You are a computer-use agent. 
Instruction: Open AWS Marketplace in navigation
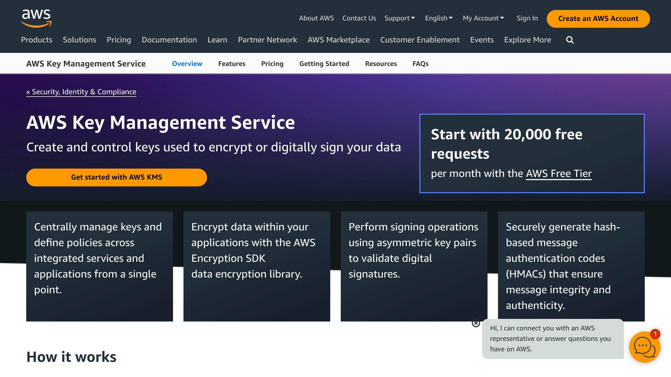click(x=339, y=40)
